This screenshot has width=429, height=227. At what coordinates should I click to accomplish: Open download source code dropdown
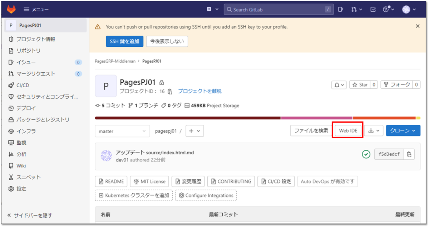pos(374,131)
